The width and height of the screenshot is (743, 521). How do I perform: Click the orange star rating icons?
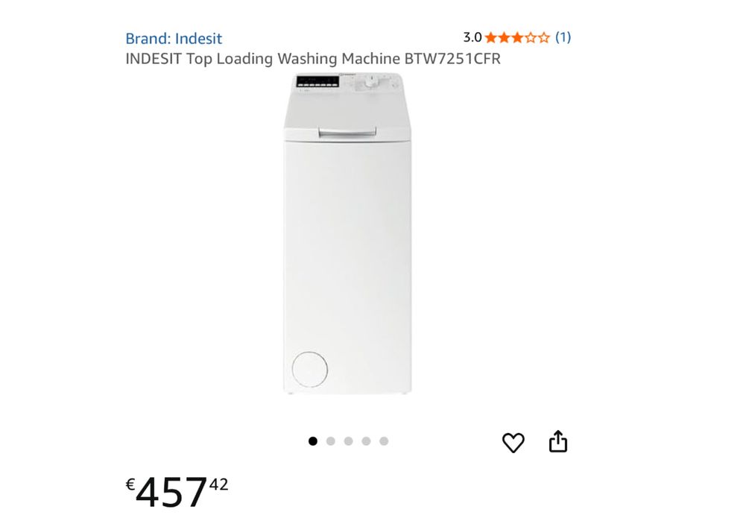(x=517, y=37)
